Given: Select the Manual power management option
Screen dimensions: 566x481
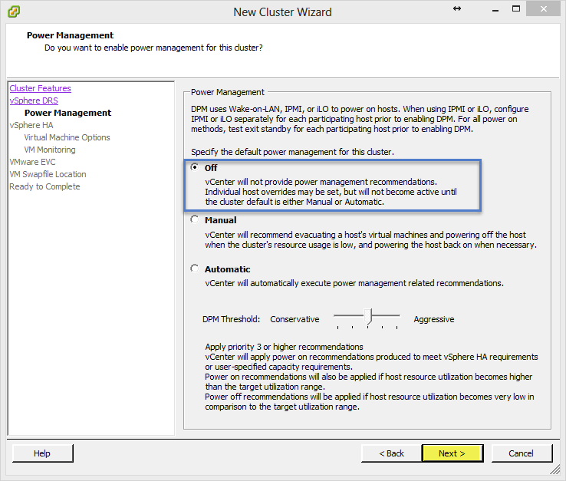Looking at the screenshot, I should click(x=195, y=219).
